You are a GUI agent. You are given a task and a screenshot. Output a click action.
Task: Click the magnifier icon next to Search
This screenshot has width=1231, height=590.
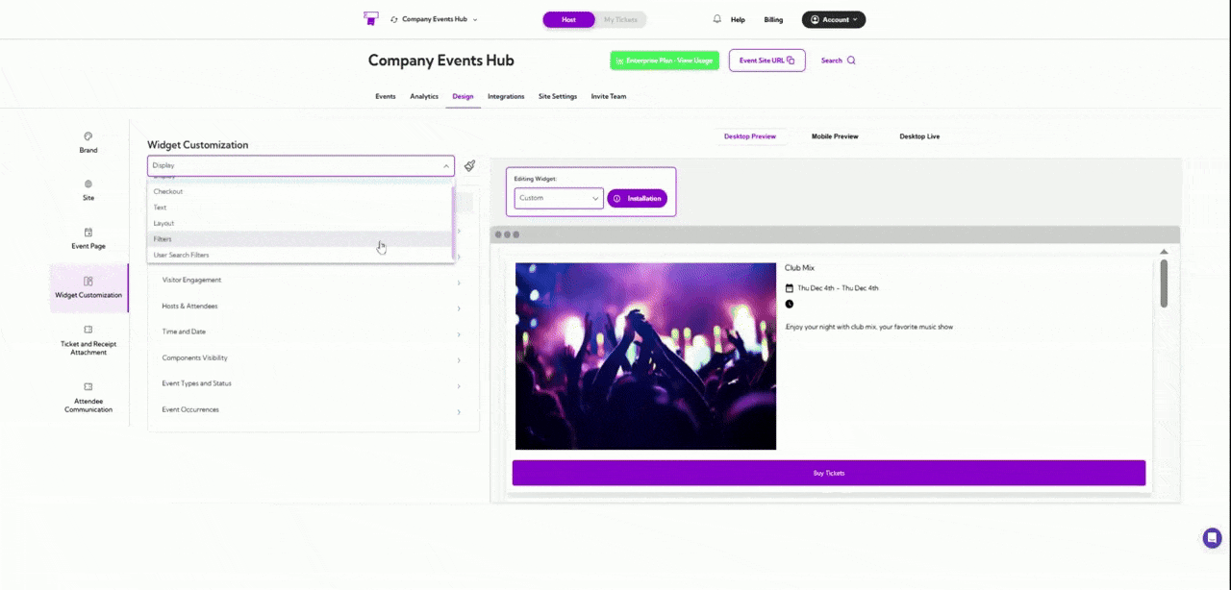pyautogui.click(x=851, y=61)
